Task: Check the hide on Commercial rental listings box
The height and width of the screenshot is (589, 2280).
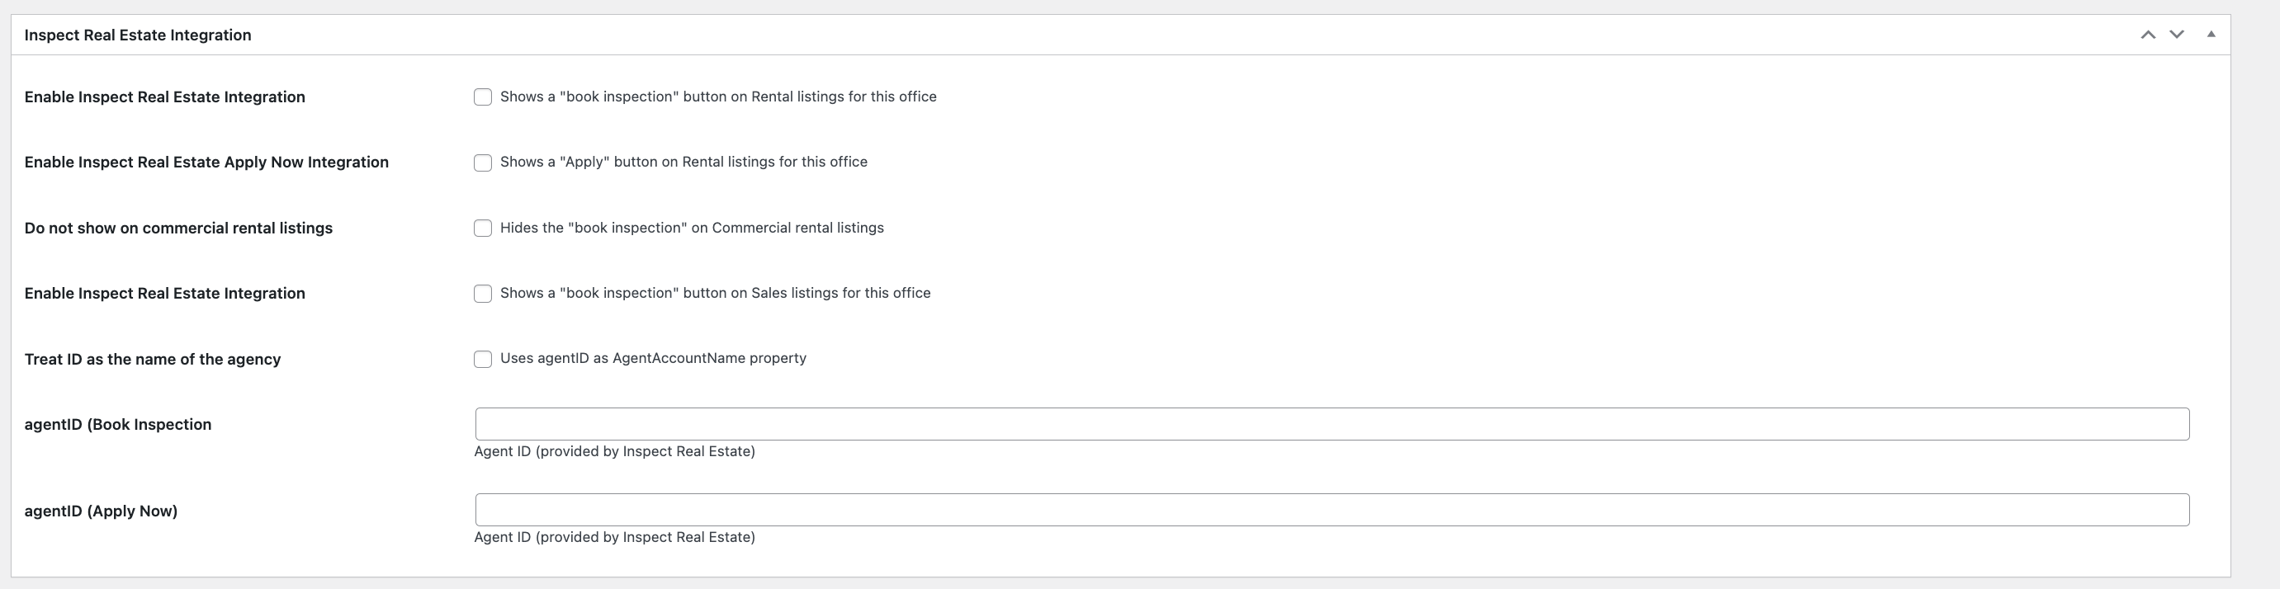Action: pyautogui.click(x=482, y=229)
